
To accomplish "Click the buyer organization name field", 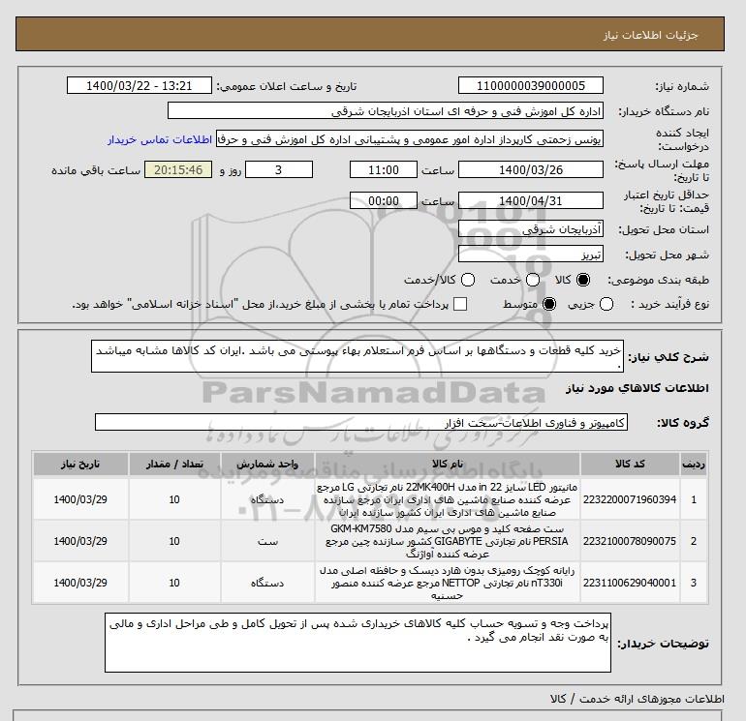I will tap(386, 110).
